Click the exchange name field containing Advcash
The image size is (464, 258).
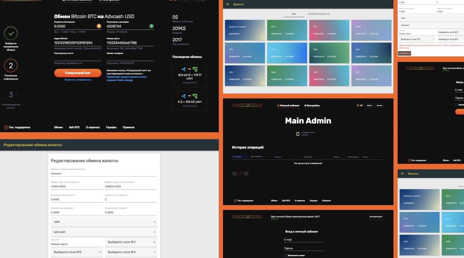pyautogui.click(x=104, y=174)
